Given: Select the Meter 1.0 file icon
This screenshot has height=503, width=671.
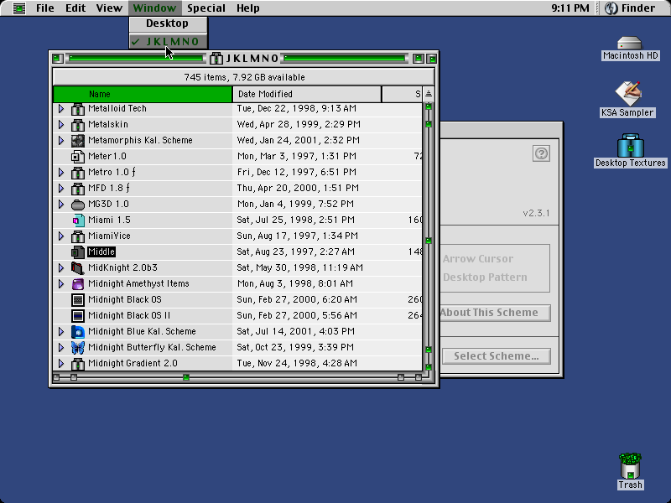Looking at the screenshot, I should pyautogui.click(x=77, y=157).
